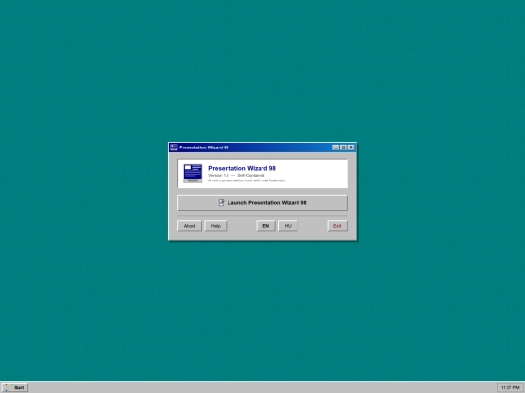Viewport: 525px width, 393px height.
Task: Switch language to EN
Action: click(265, 226)
